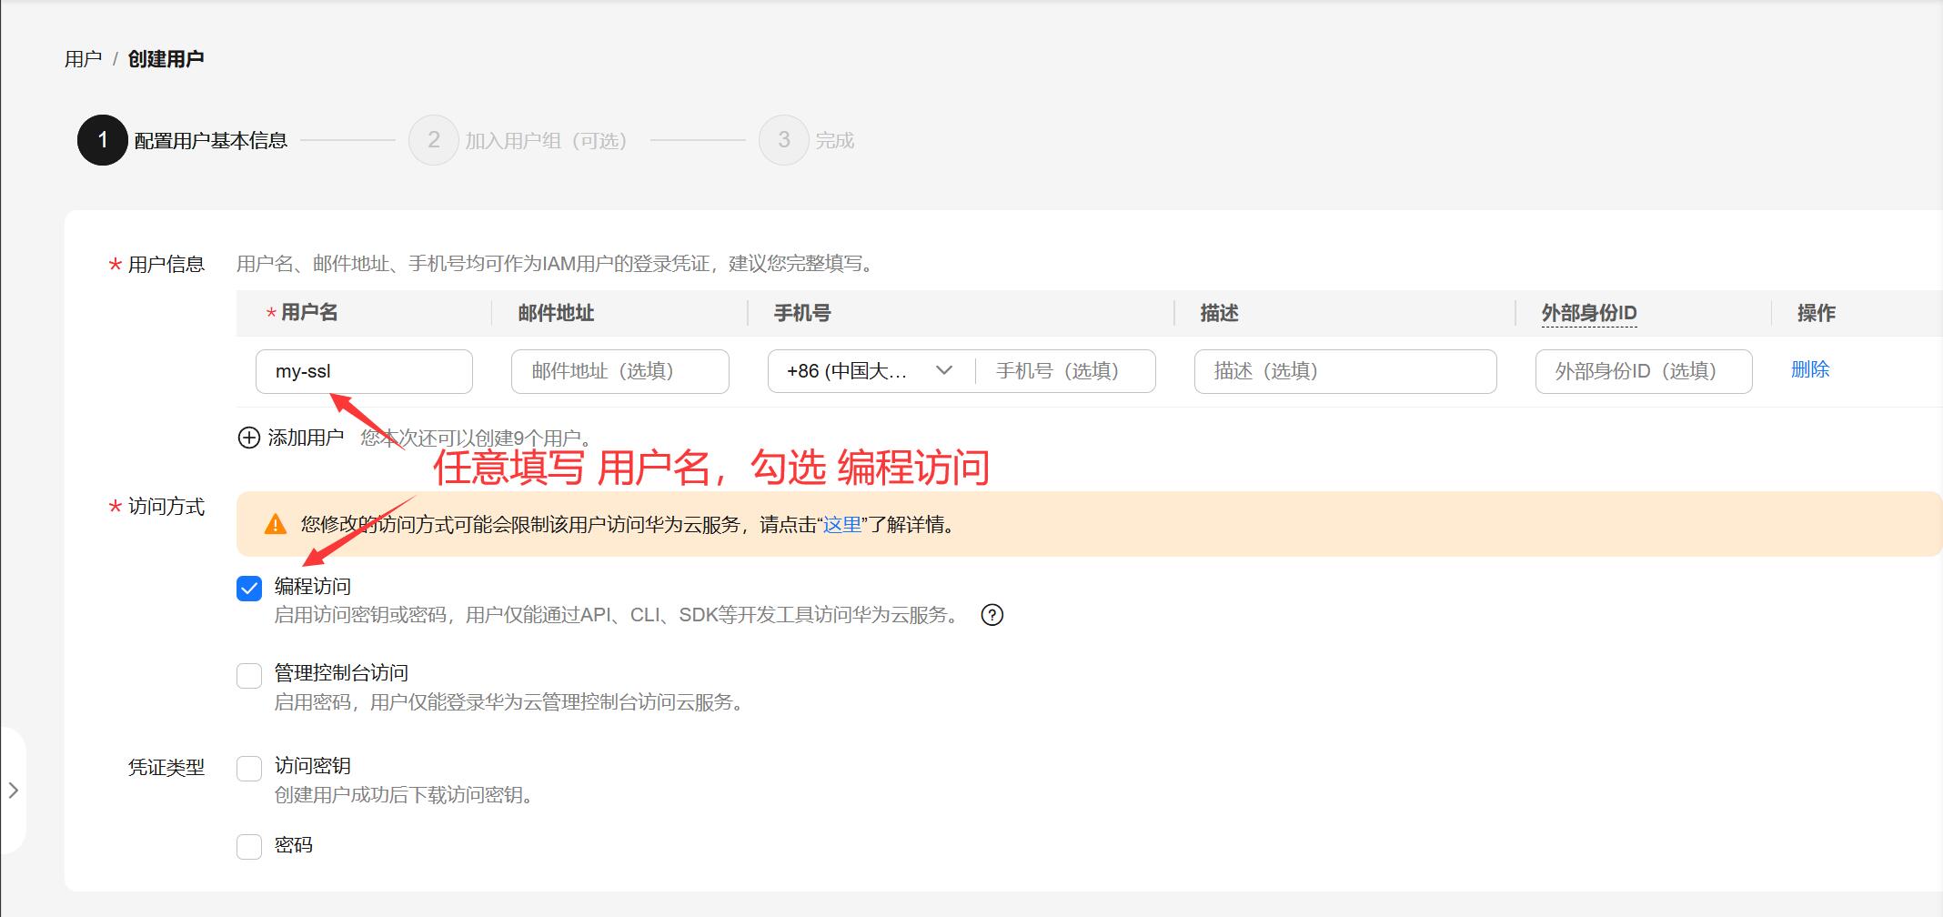This screenshot has height=917, width=1943.
Task: Focus the 邮件地址 input field
Action: 619,371
